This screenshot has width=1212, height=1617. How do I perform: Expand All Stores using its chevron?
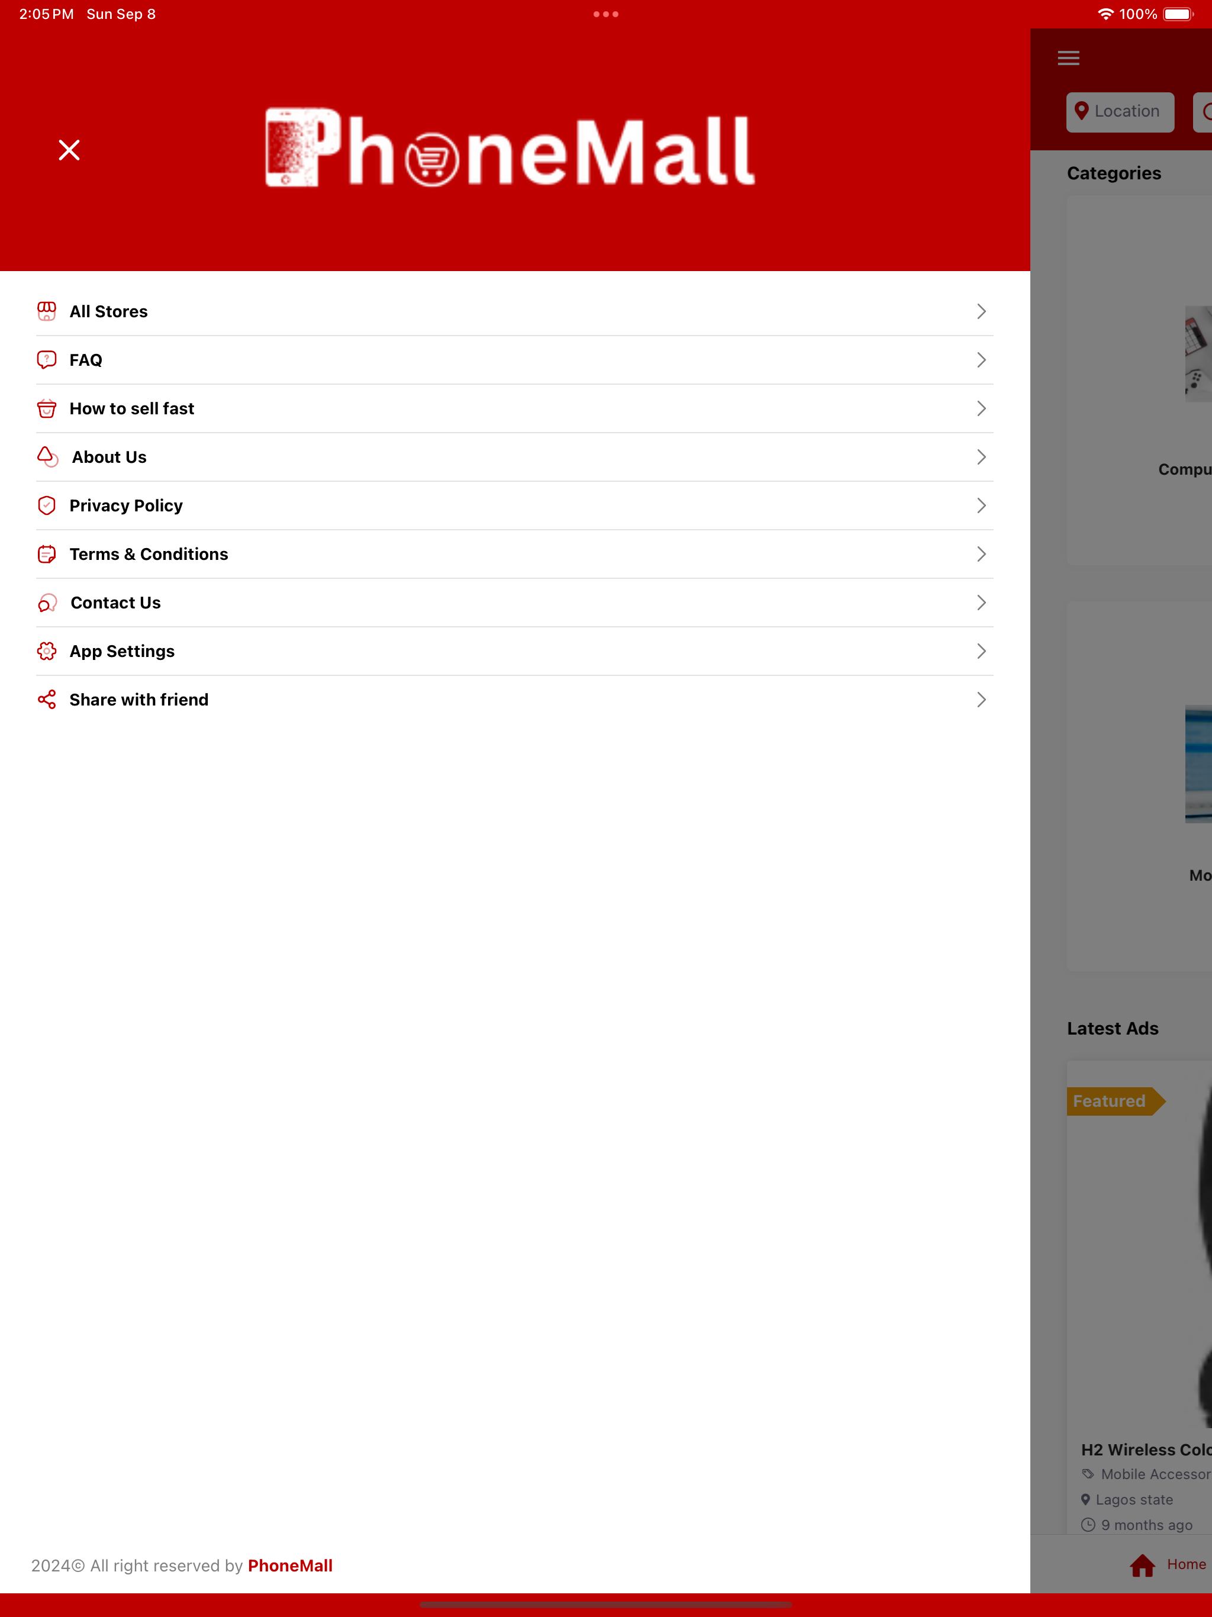981,311
